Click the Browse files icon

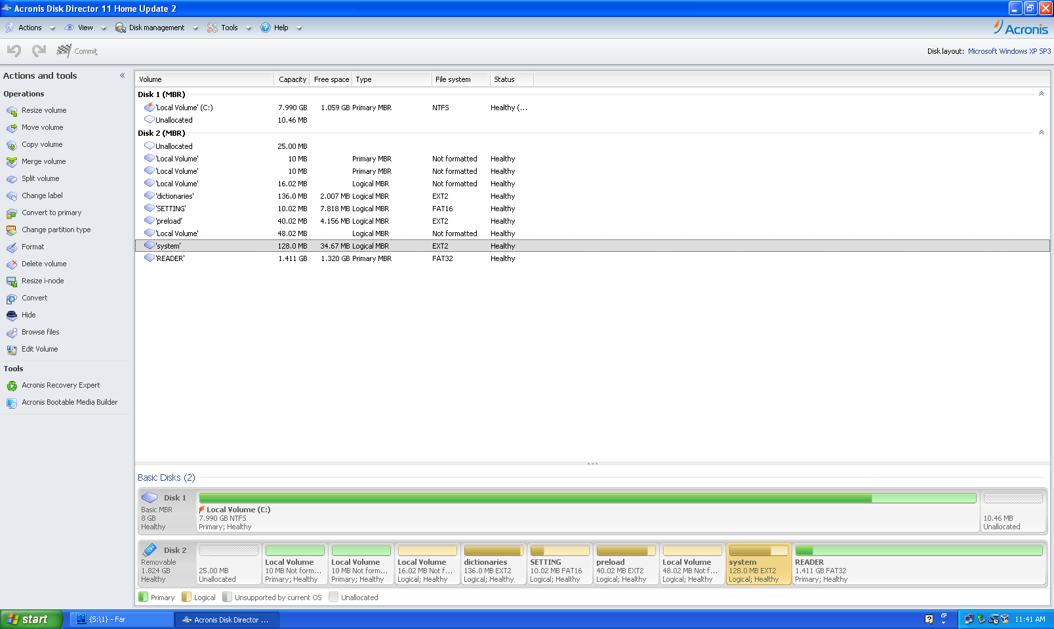(11, 333)
